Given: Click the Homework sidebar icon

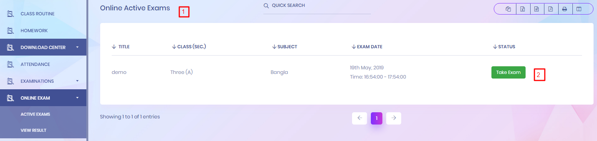Looking at the screenshot, I should tap(11, 31).
